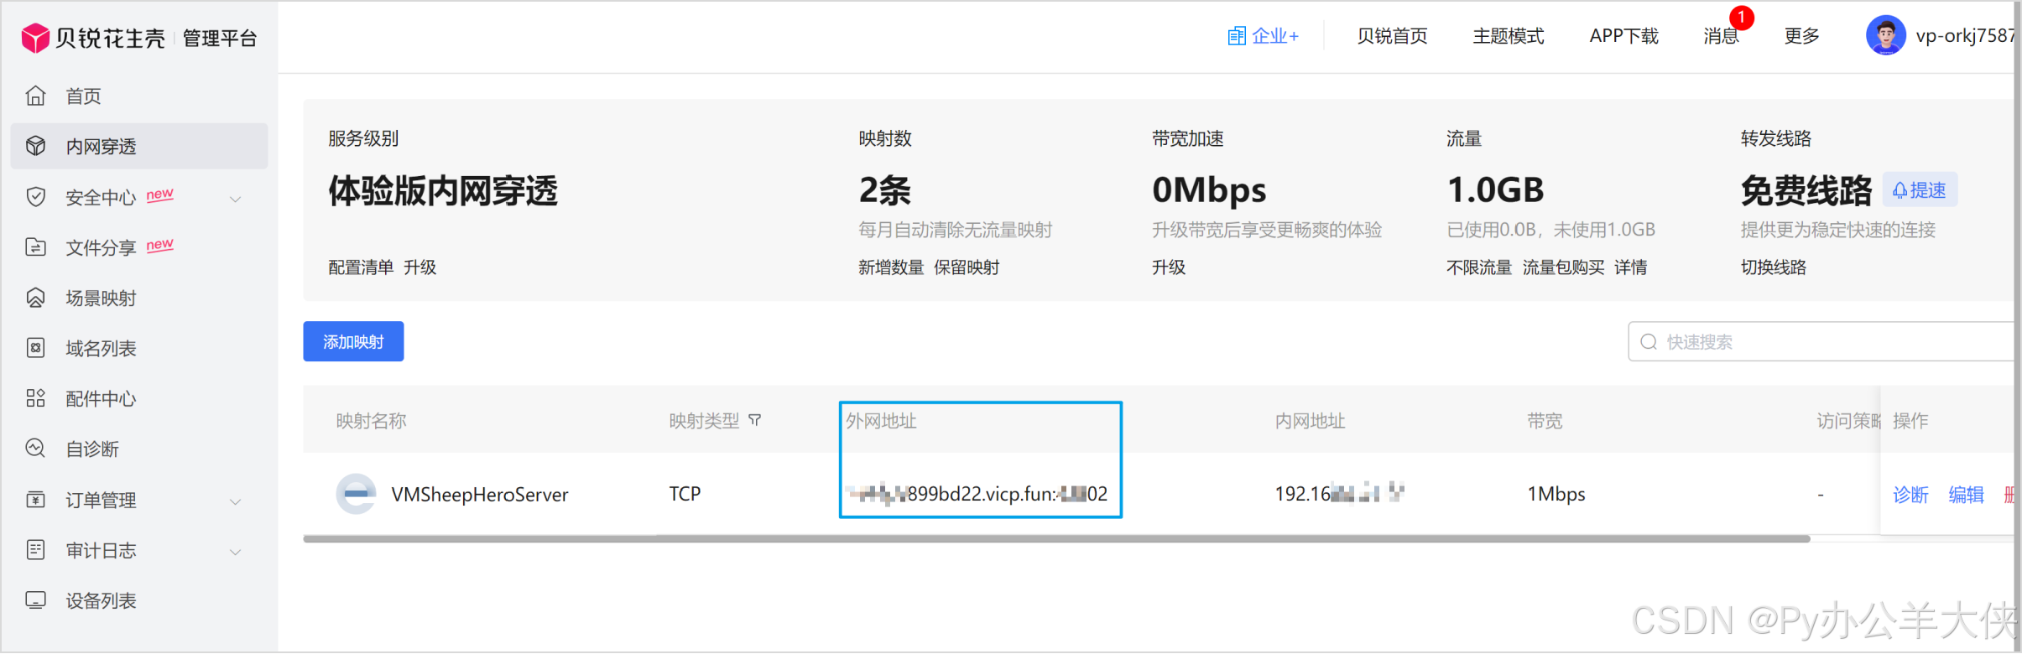
Task: Click 详情 under 流量
Action: click(1630, 267)
